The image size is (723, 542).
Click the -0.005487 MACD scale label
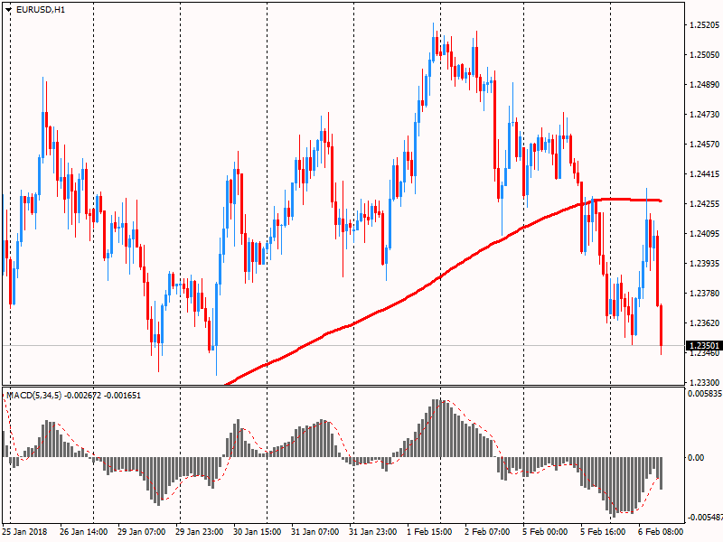point(704,517)
